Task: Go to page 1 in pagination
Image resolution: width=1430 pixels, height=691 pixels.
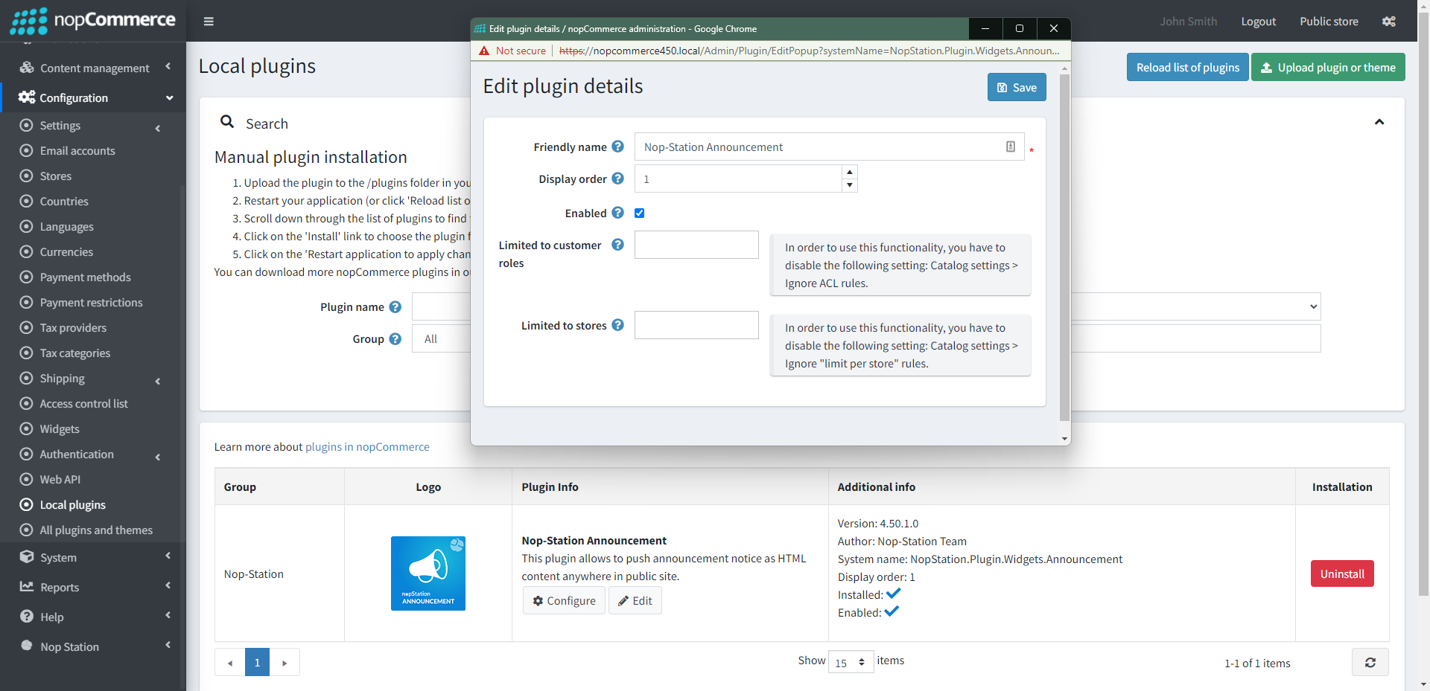Action: 257,662
